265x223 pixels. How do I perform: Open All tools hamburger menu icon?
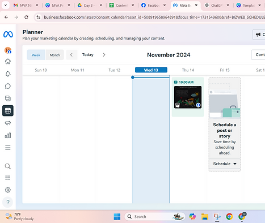[x=8, y=148]
